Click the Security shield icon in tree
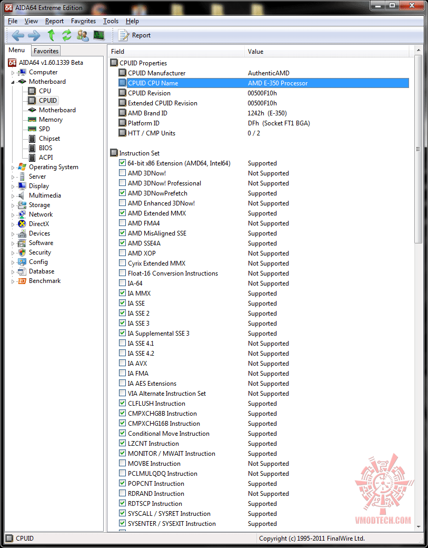 (22, 252)
